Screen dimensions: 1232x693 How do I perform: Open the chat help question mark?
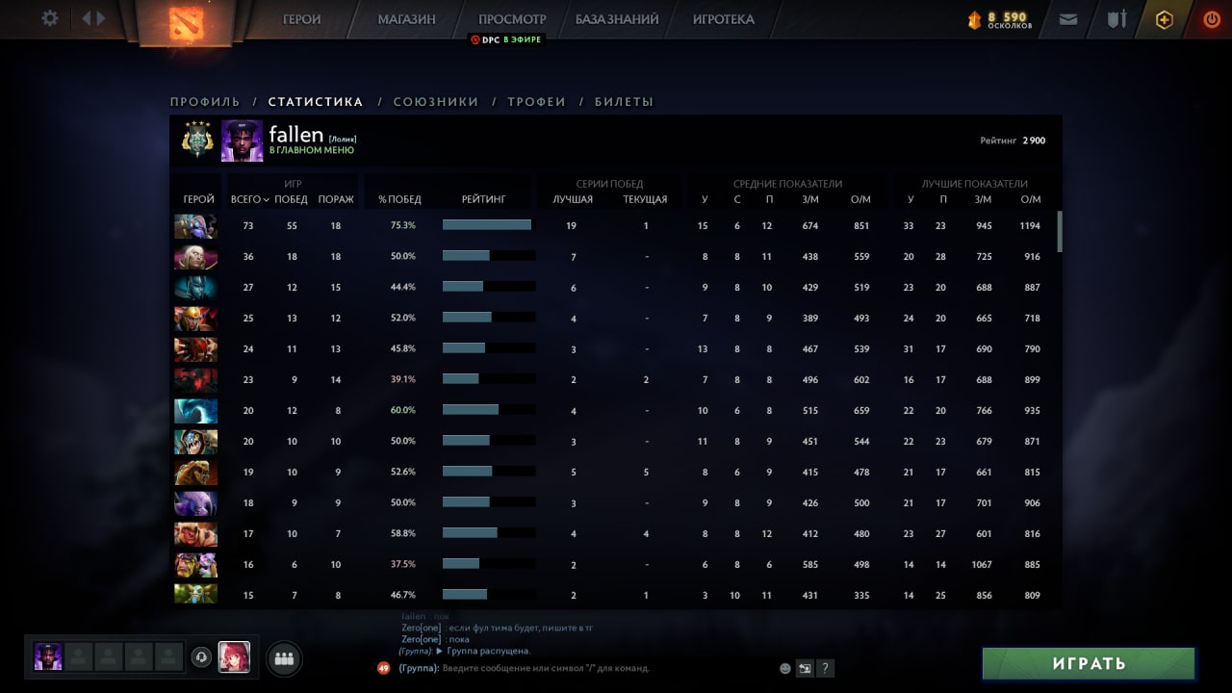tap(825, 668)
